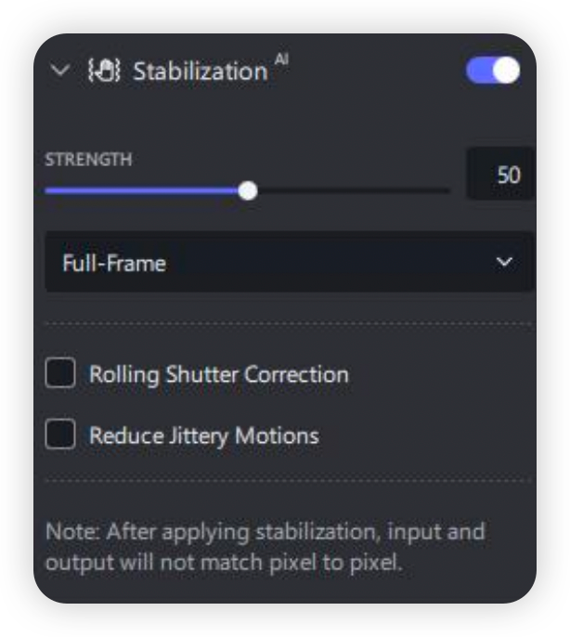Click the Stabilization hand icon
Screen dimensions: 570x637
pos(103,71)
